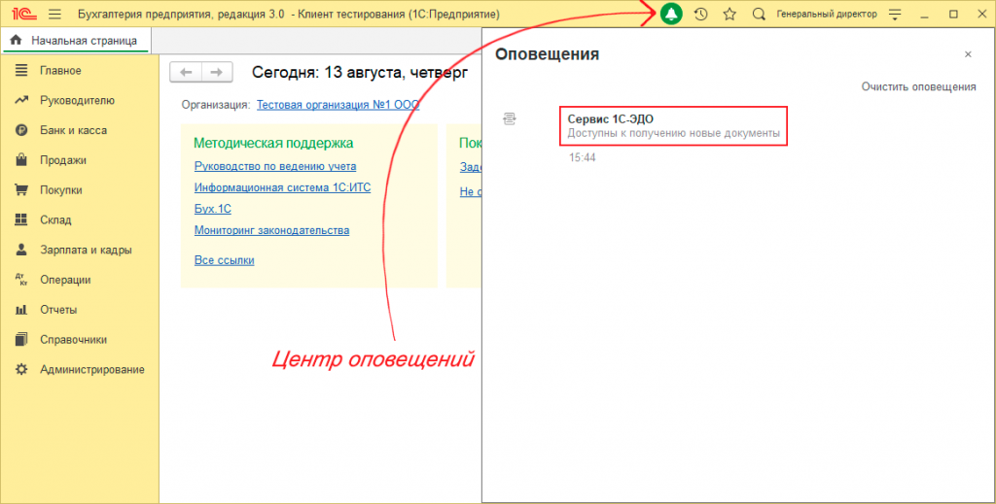Click the Оповещения panel title

(x=547, y=54)
